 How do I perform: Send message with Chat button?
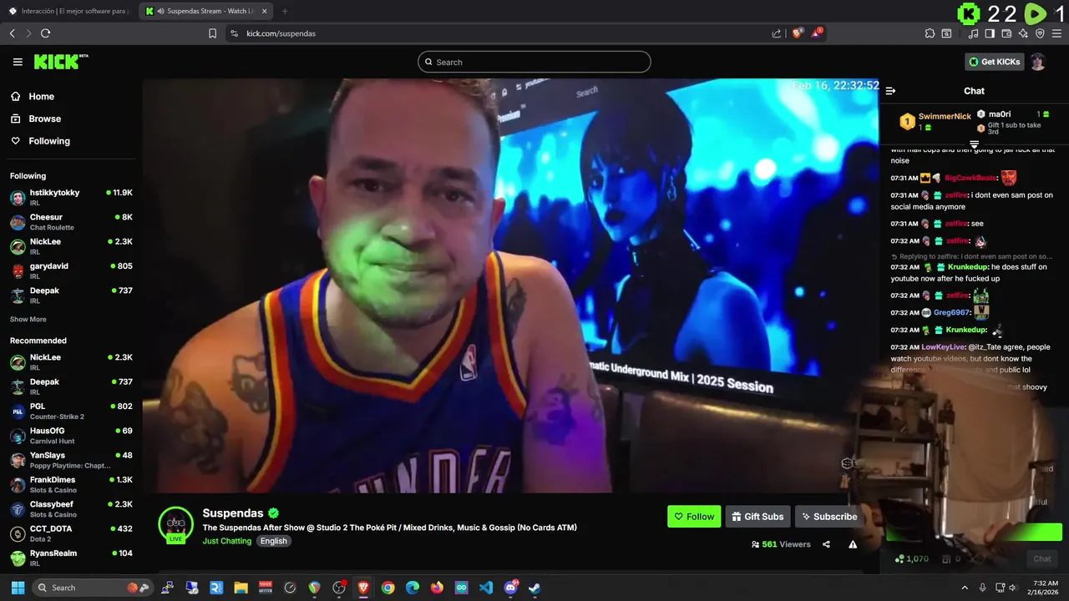tap(1042, 558)
